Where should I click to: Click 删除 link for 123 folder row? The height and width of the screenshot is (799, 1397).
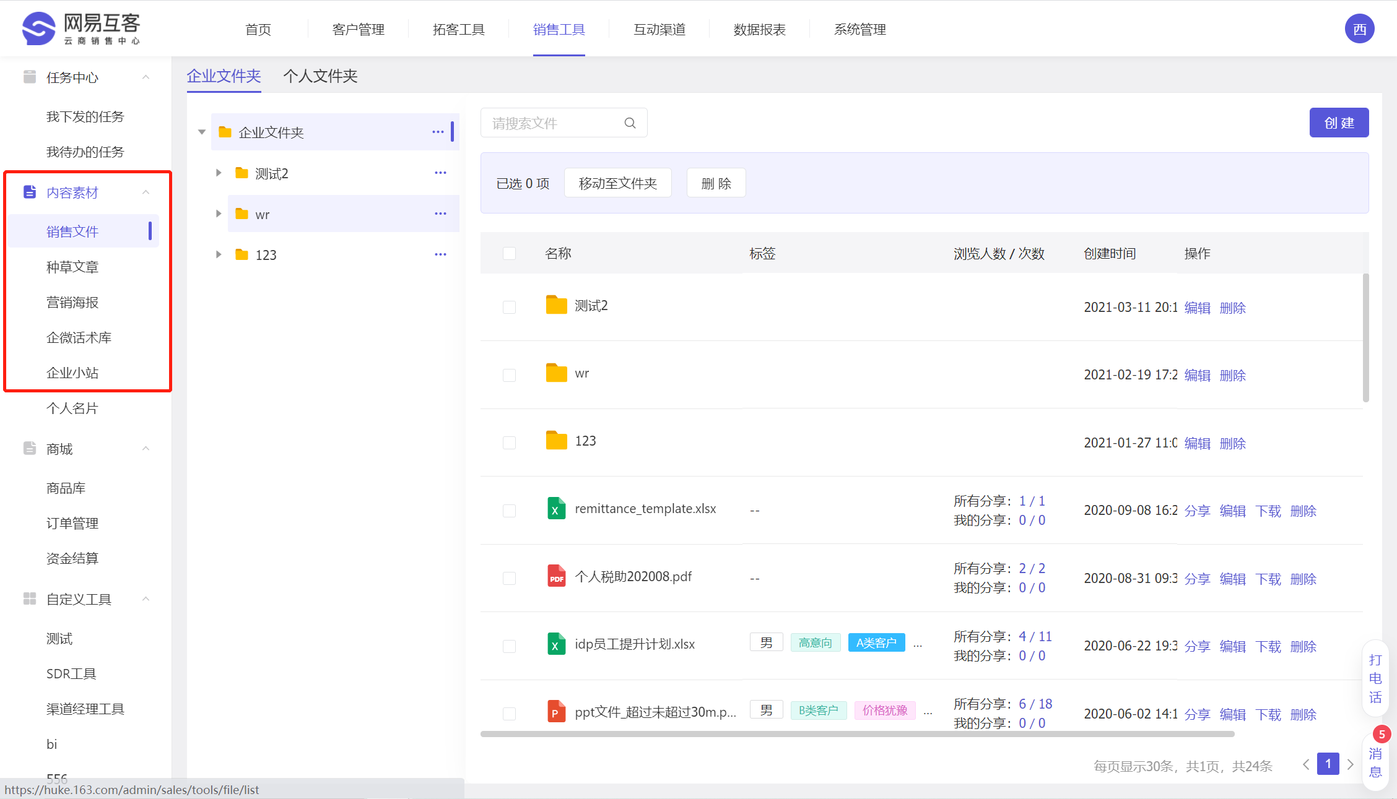point(1232,443)
